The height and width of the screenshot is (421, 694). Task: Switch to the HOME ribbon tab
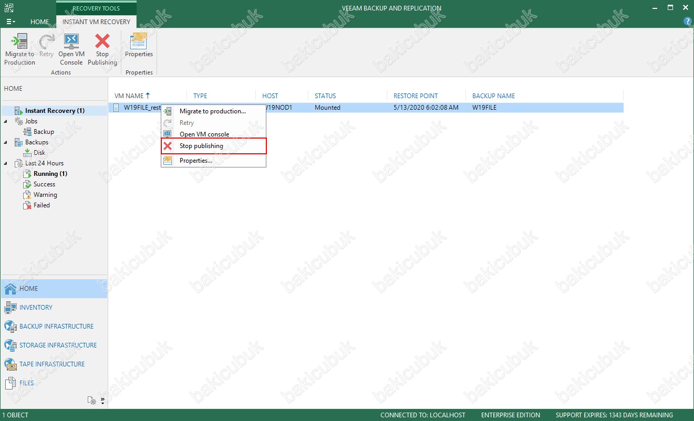[39, 22]
